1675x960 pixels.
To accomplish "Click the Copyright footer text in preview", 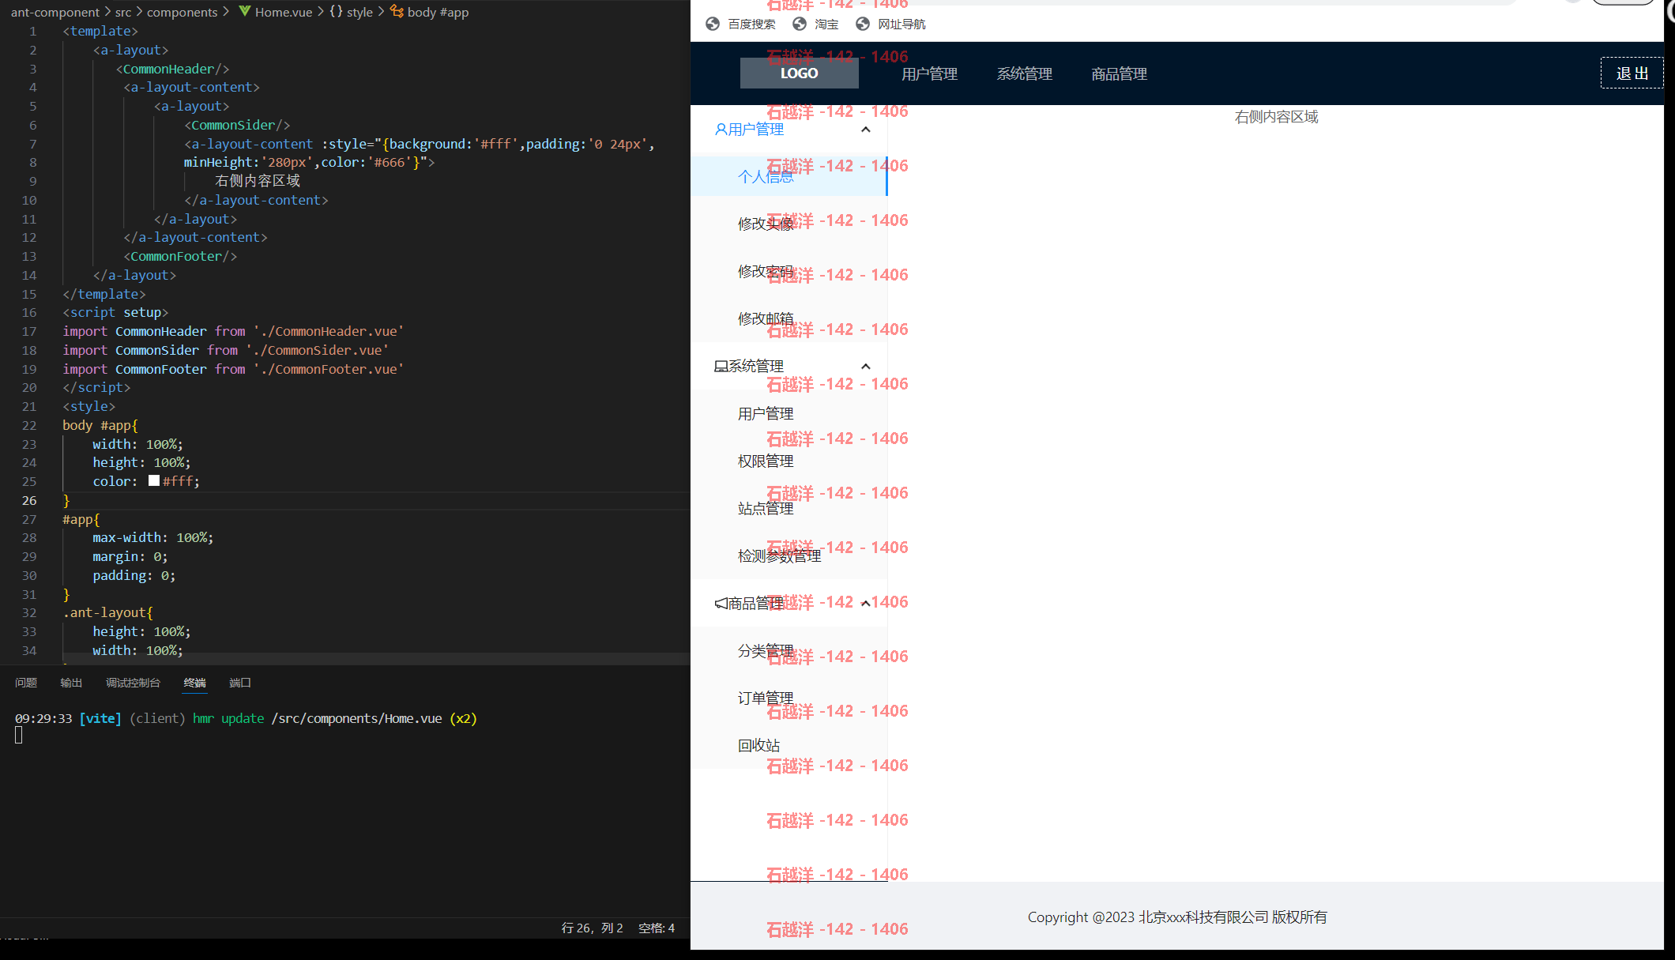I will (x=1177, y=917).
